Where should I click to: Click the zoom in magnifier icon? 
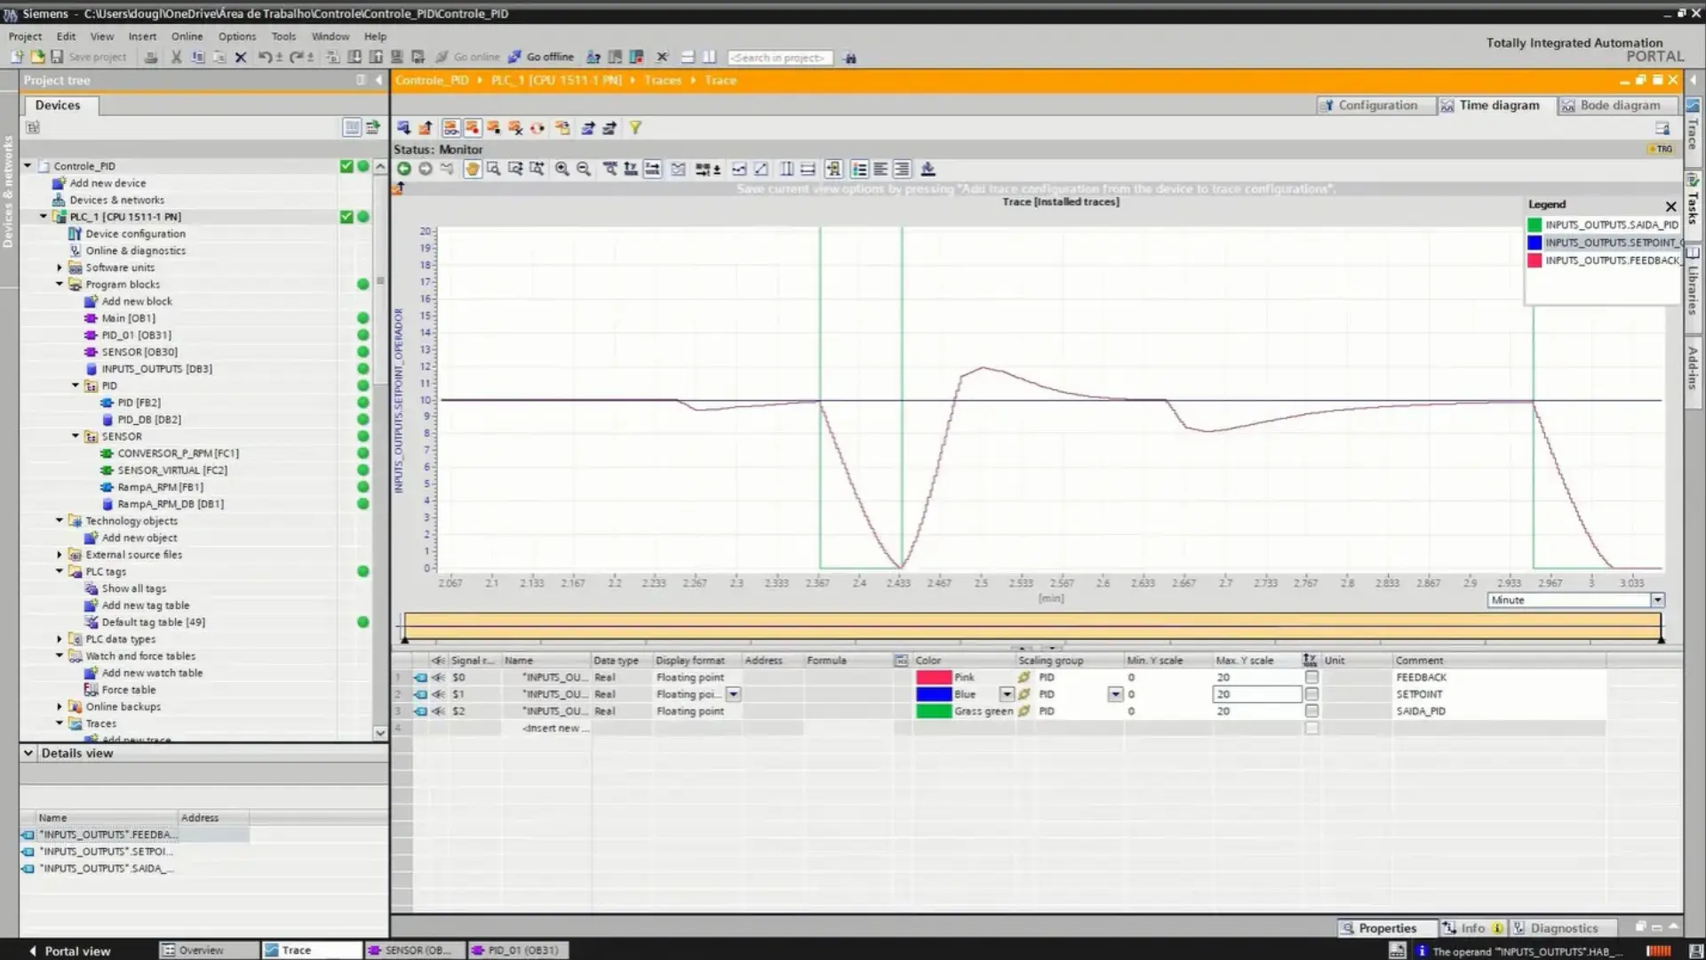click(x=562, y=169)
